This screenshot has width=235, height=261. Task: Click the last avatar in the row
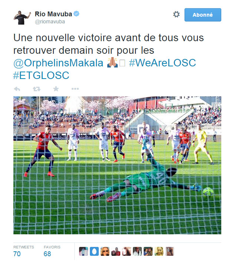[170, 251]
